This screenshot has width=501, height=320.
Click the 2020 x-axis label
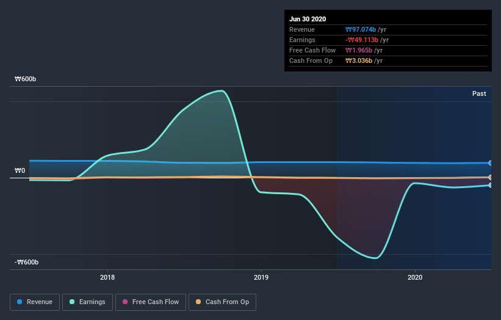click(415, 277)
